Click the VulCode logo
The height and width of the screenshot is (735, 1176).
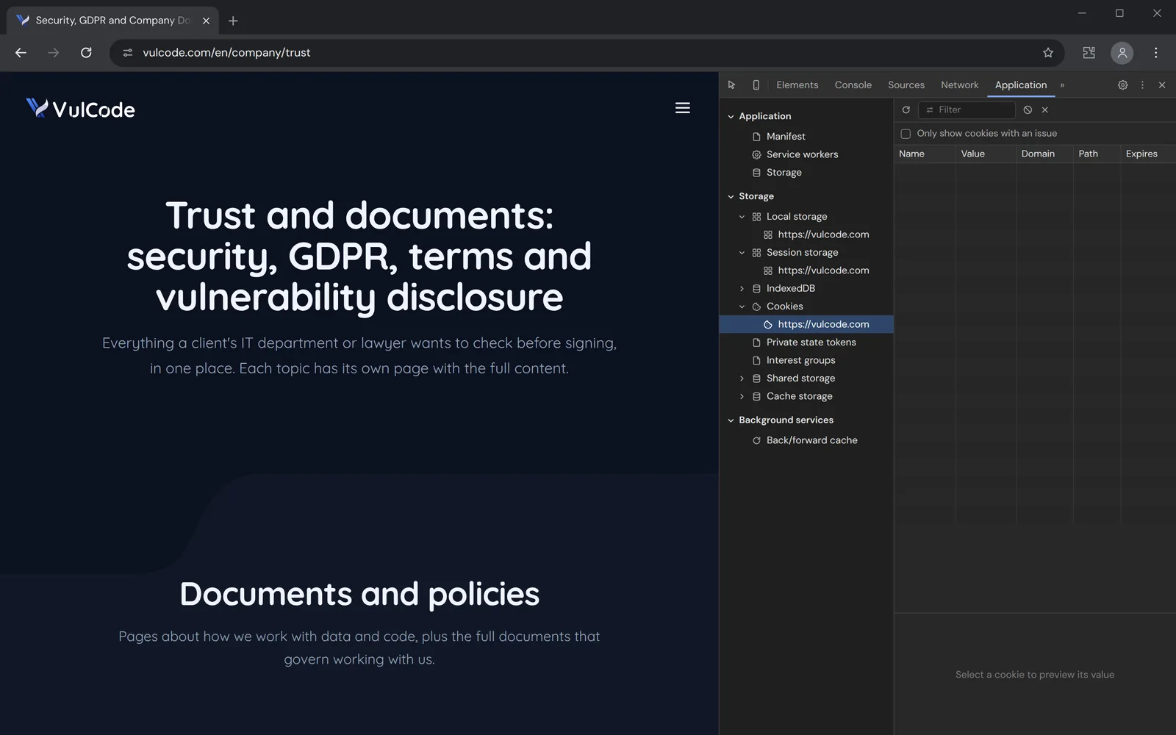[x=81, y=109]
